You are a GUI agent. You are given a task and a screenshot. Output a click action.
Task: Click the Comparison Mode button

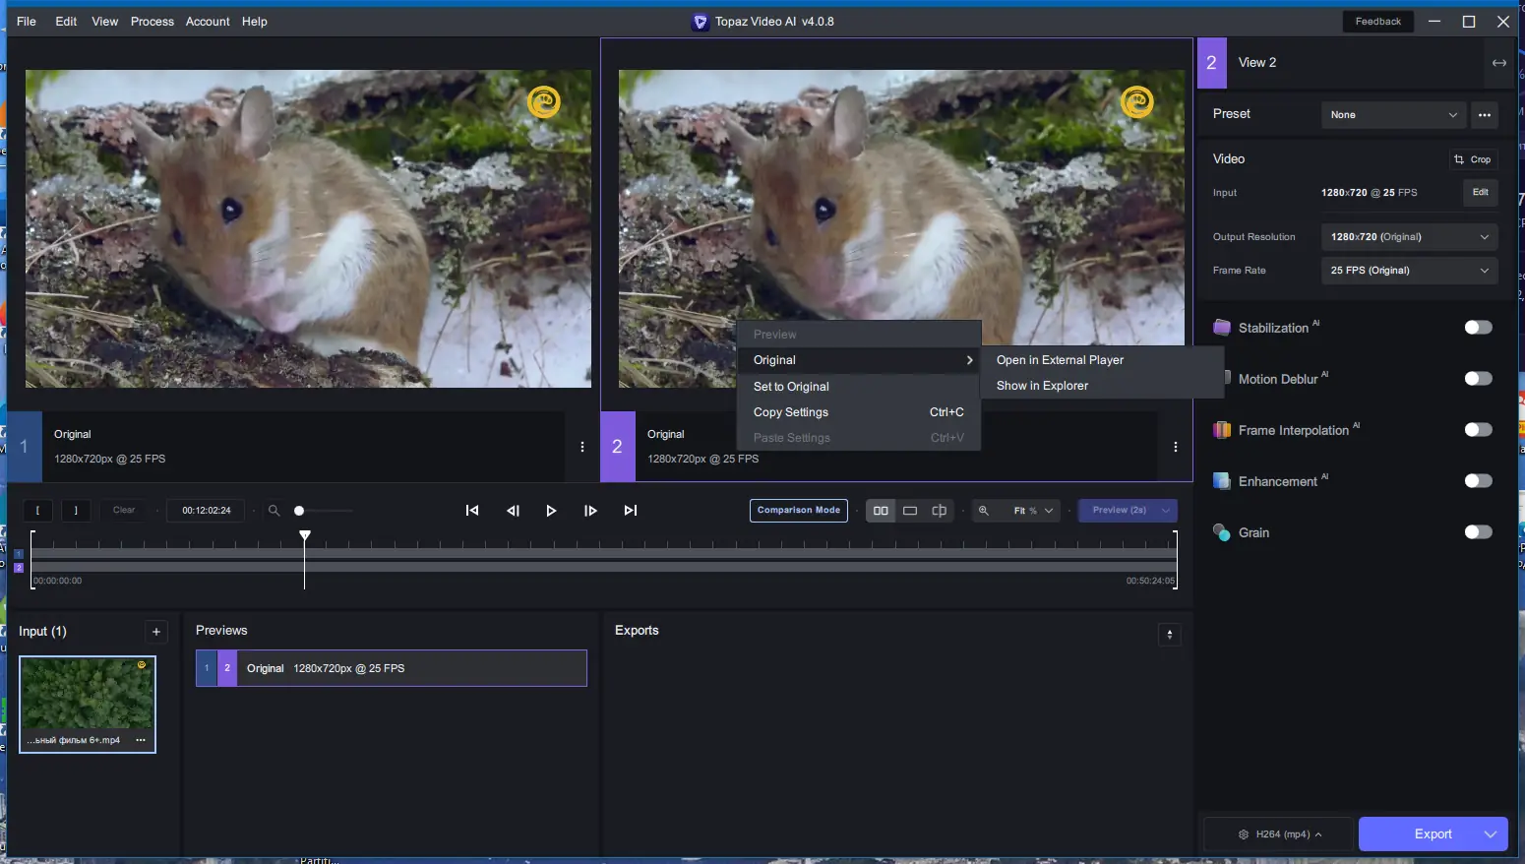[798, 511]
